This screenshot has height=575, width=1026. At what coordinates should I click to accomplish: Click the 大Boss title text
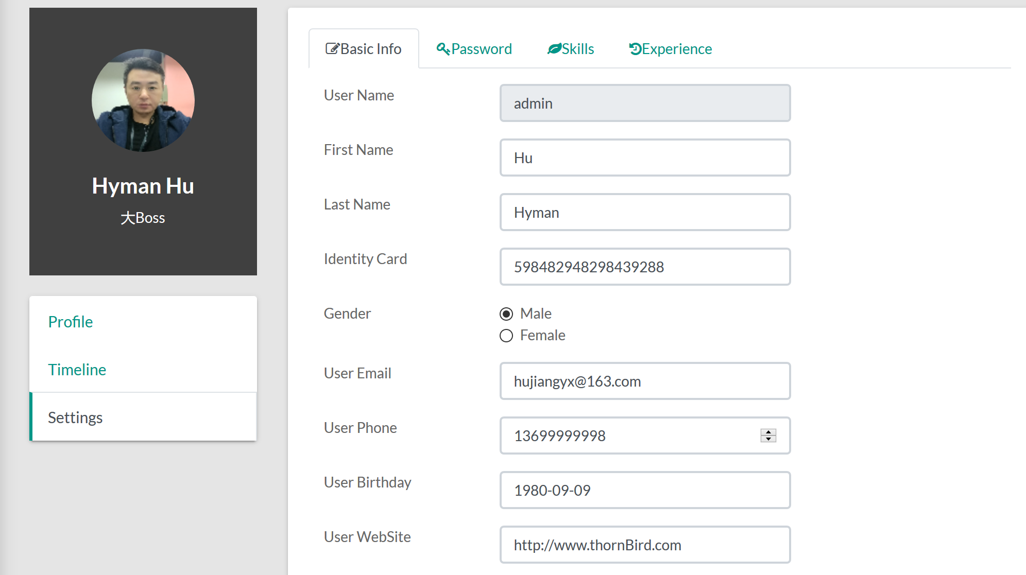(x=143, y=218)
